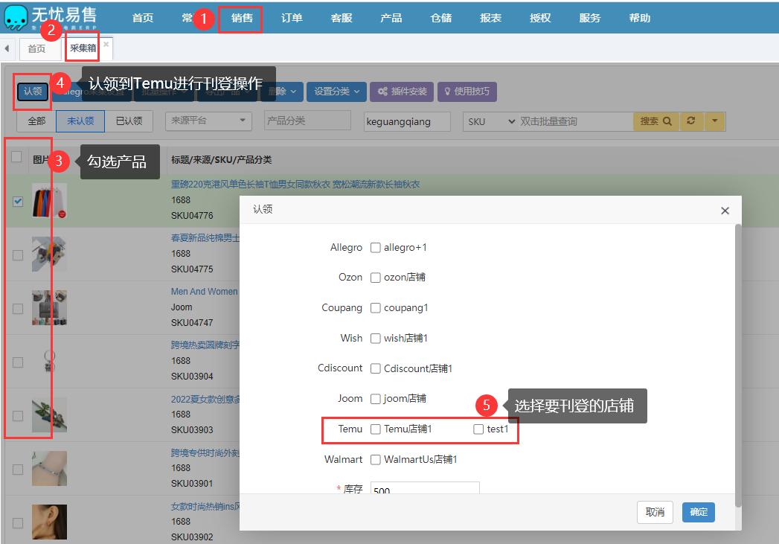This screenshot has width=779, height=544.
Task: Click the 使用技巧 lightbulb tips icon
Action: (x=447, y=92)
